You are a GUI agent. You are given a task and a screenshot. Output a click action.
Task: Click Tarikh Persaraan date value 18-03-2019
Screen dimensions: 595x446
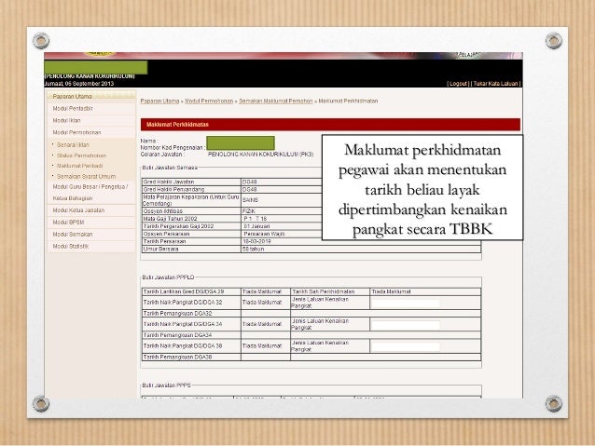tap(256, 241)
